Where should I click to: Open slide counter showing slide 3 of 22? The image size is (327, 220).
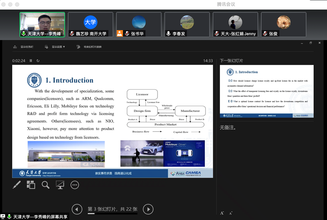[112, 209]
